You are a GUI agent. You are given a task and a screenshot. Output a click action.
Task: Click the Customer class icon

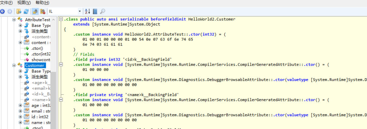(x=20, y=65)
